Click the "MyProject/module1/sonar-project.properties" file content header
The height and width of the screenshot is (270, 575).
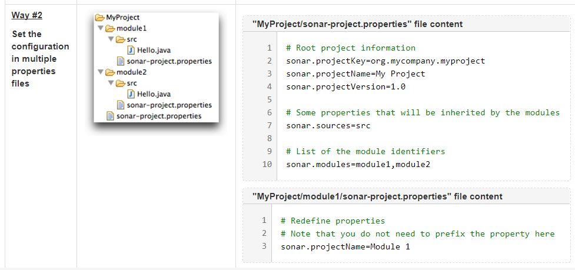(377, 196)
